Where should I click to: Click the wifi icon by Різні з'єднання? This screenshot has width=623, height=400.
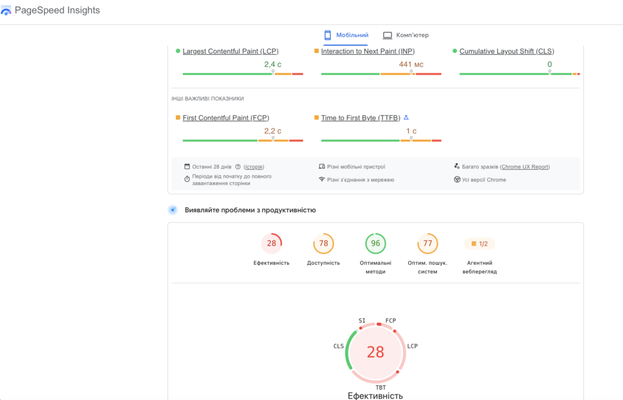pos(322,180)
